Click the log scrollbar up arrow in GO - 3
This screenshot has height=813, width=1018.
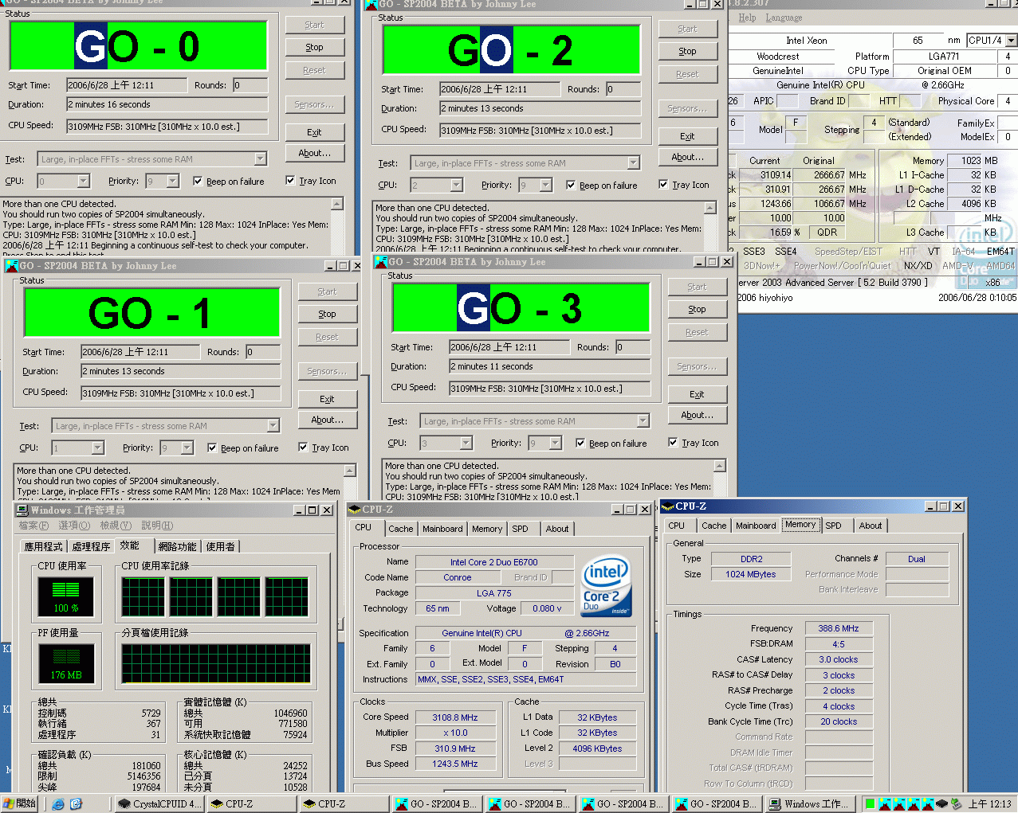point(719,467)
